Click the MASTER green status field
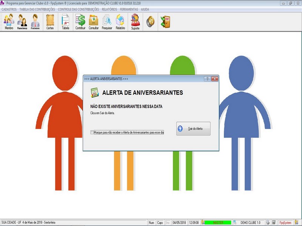 [x=218, y=223]
